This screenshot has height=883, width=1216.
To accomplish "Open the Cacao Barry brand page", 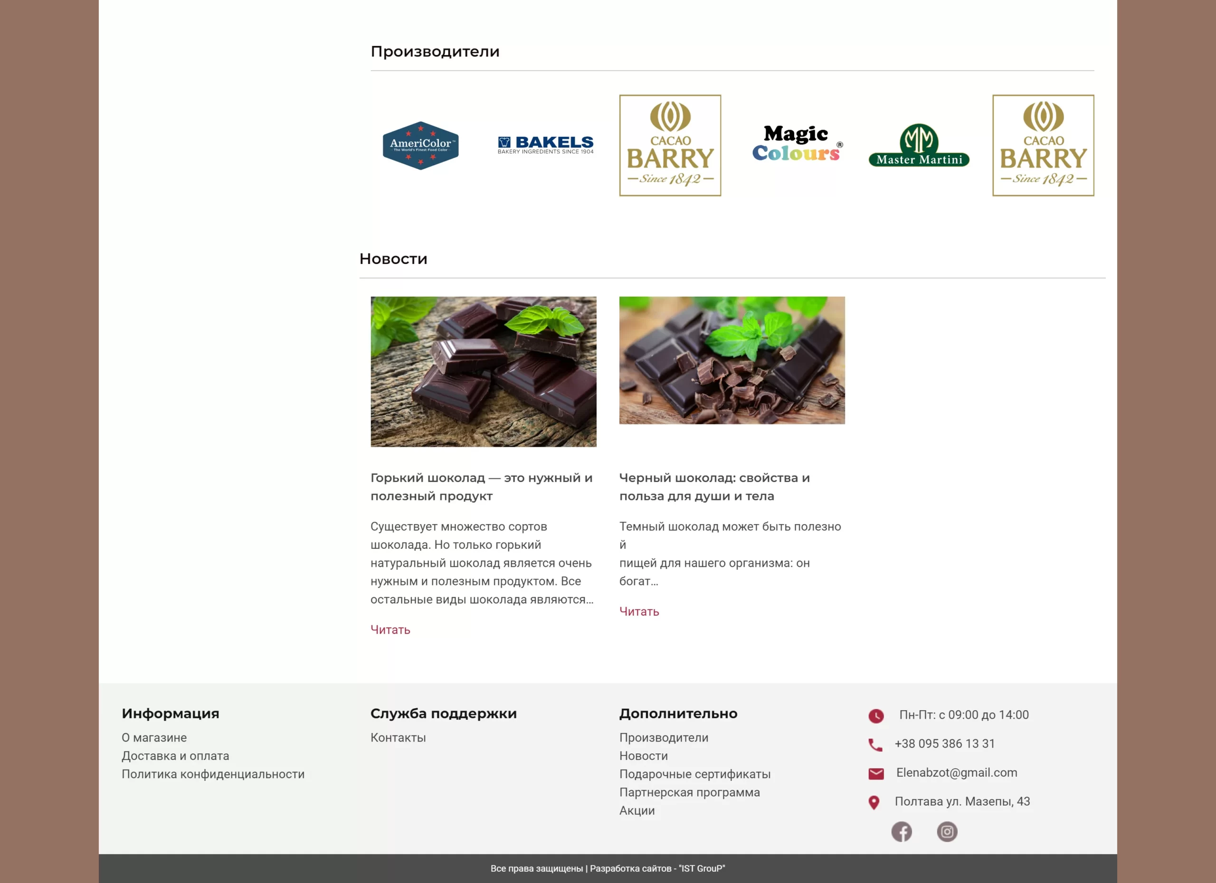I will [x=670, y=145].
